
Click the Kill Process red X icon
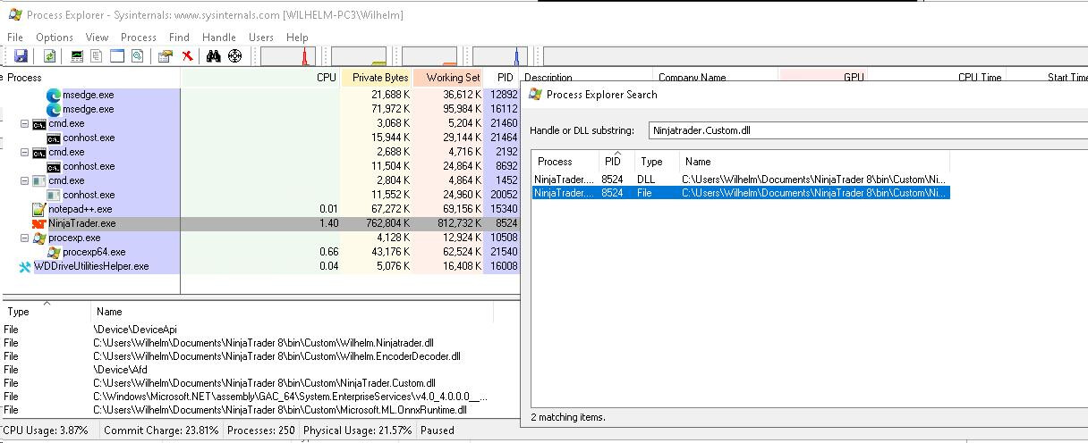tap(187, 56)
